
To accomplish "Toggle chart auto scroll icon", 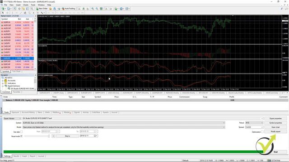I will 107,9.
